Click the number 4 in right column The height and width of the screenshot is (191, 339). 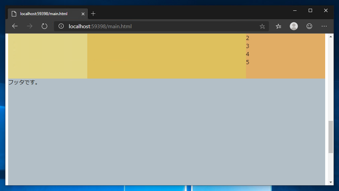pos(248,54)
